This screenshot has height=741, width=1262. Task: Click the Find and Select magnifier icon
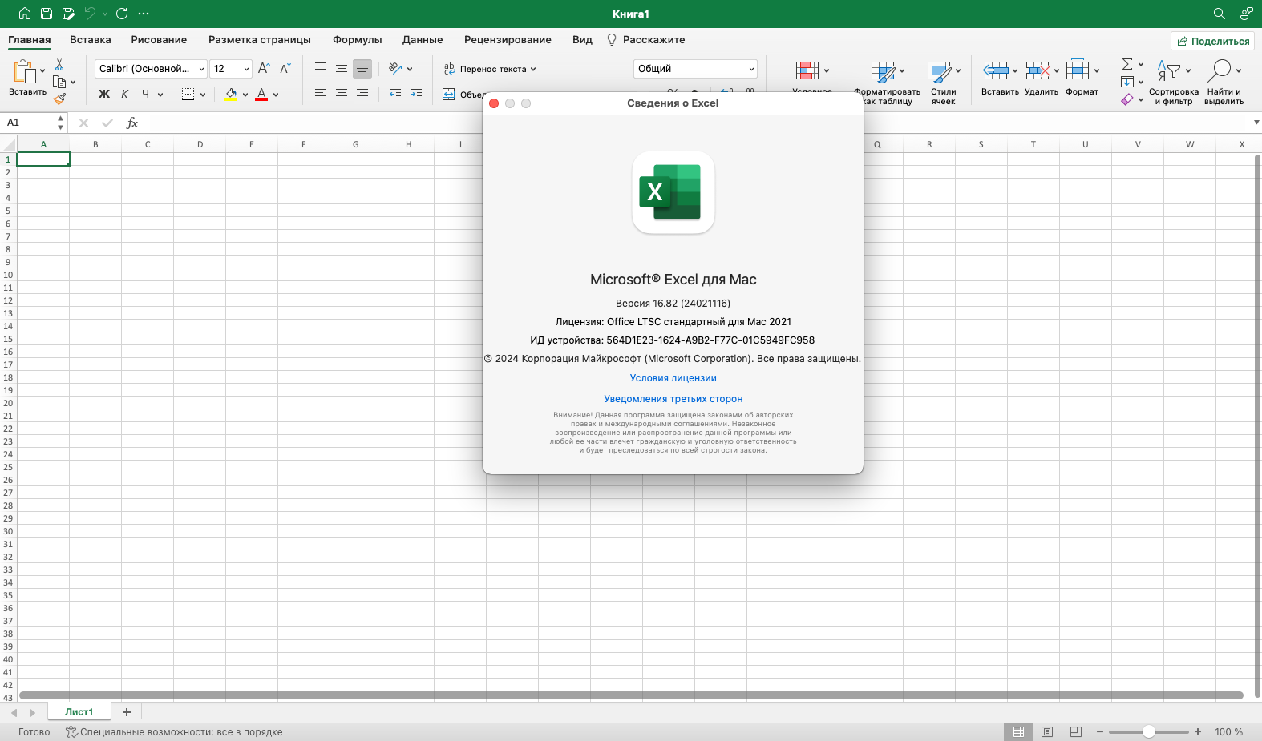(1220, 70)
